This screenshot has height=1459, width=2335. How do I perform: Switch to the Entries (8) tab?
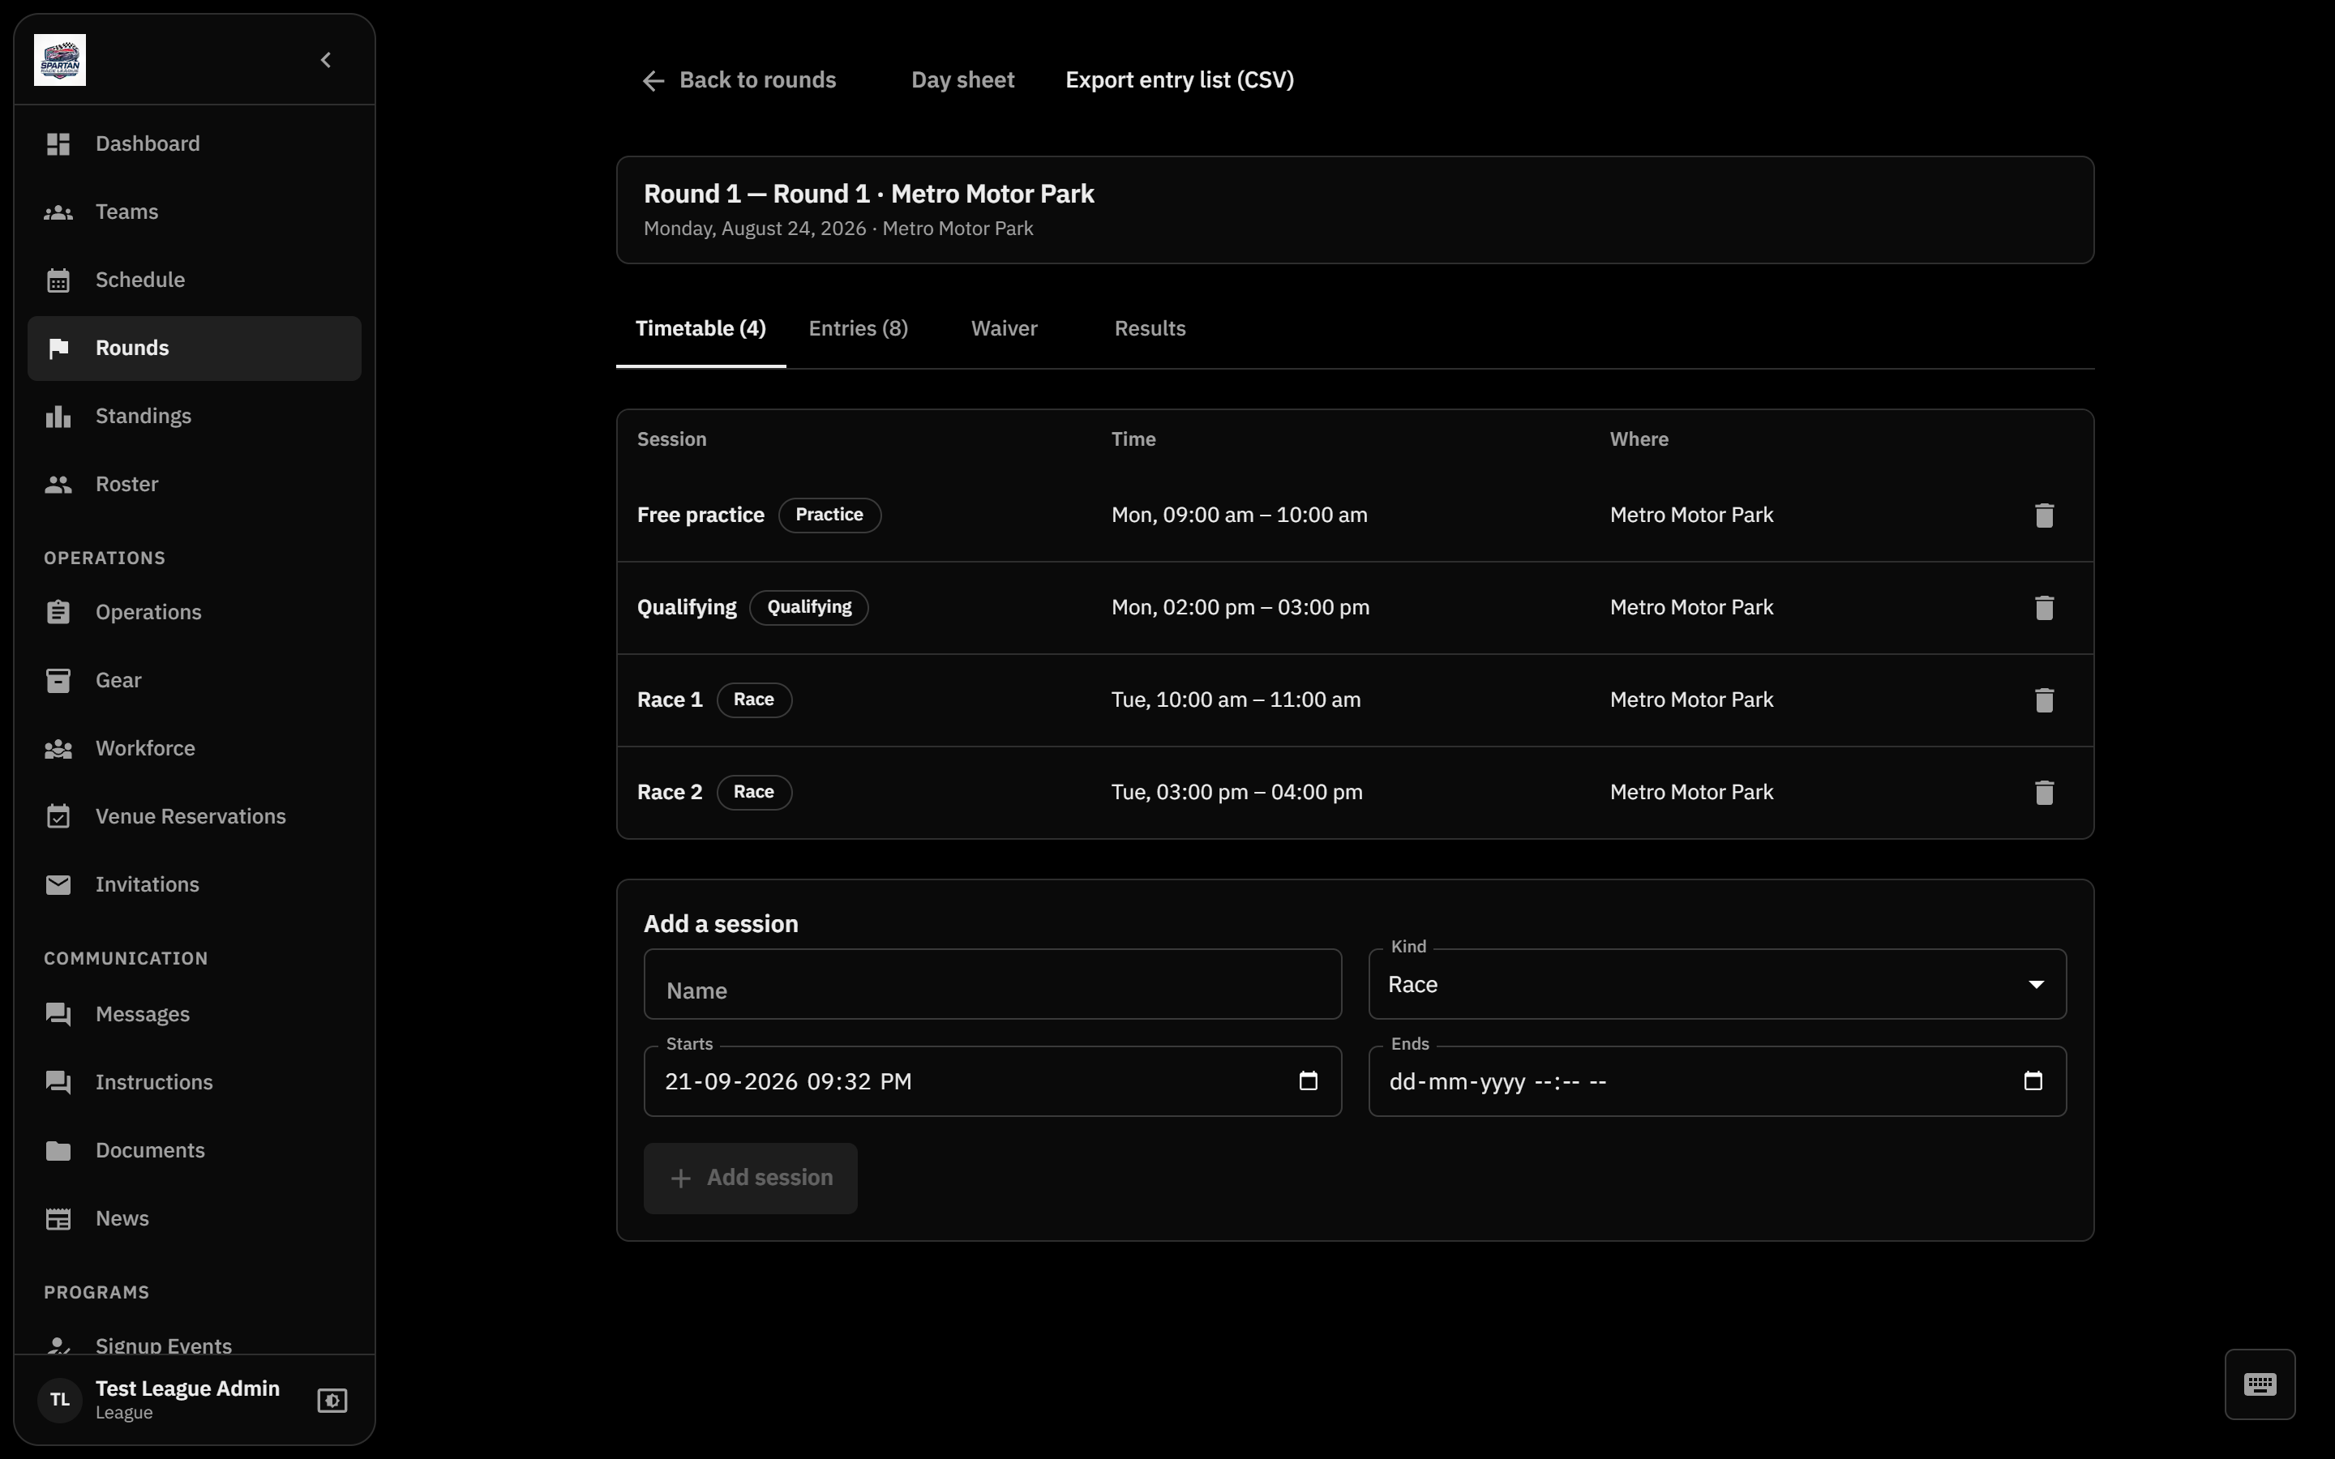click(x=858, y=329)
